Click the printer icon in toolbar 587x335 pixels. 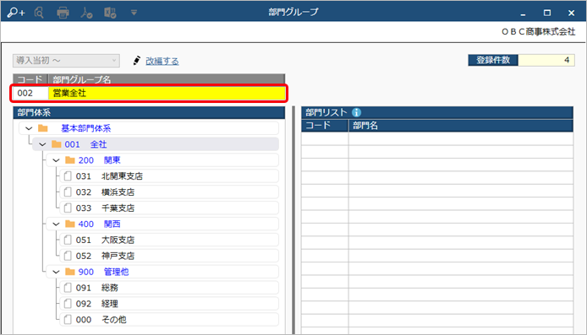[x=63, y=13]
